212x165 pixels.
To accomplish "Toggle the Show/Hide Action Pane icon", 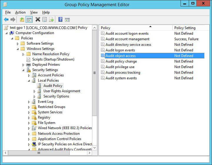I will click(x=67, y=20).
